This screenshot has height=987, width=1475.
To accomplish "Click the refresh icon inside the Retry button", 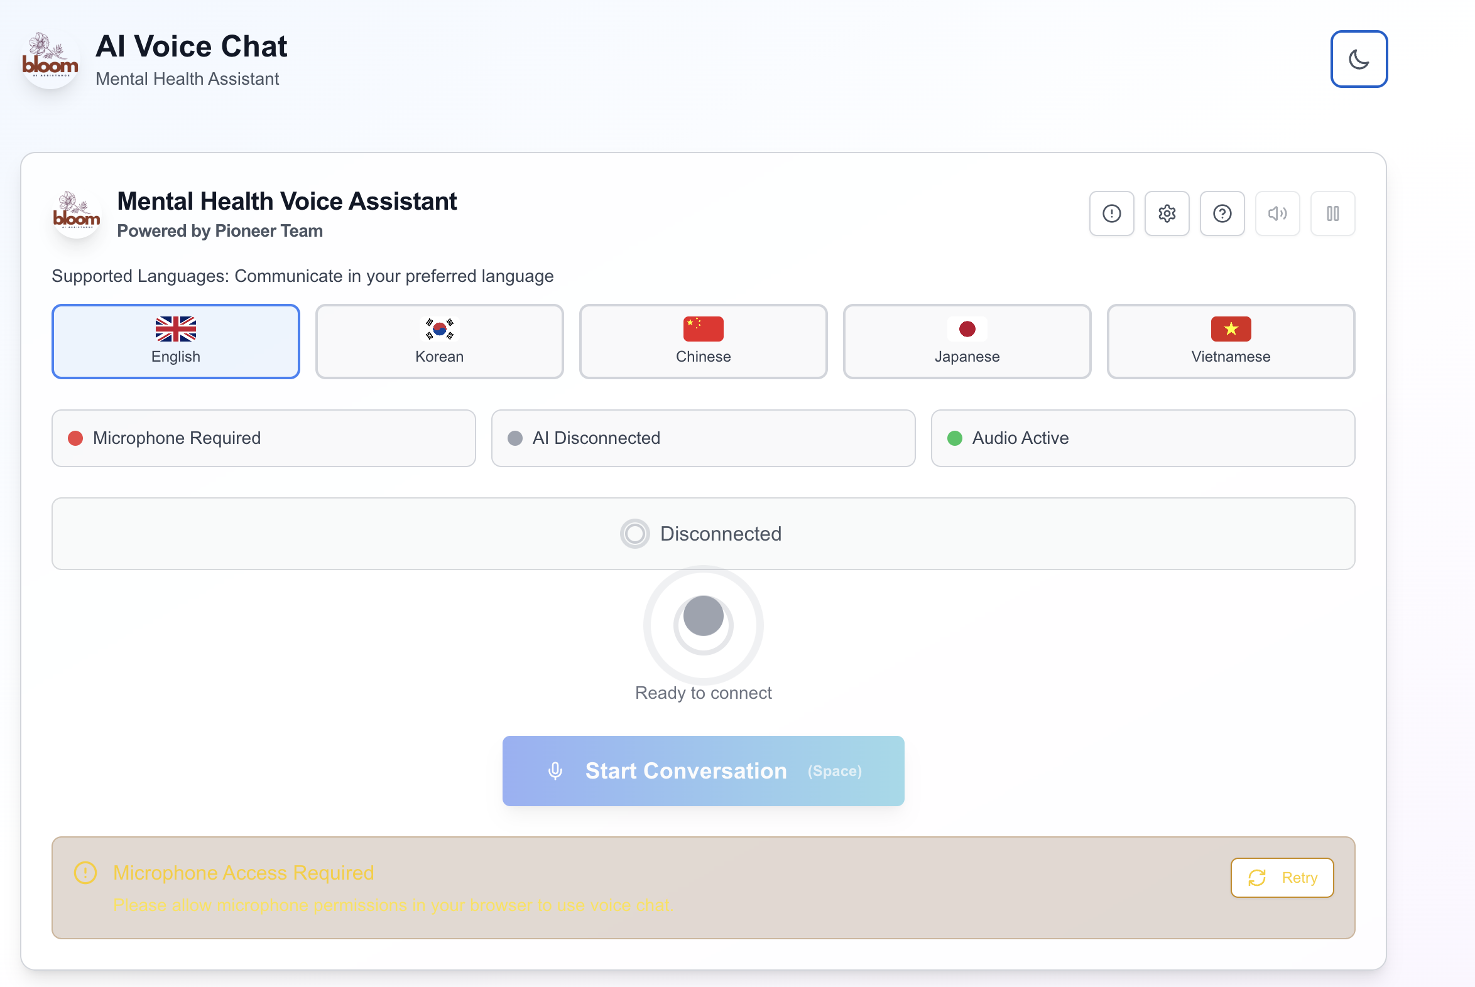I will tap(1257, 878).
